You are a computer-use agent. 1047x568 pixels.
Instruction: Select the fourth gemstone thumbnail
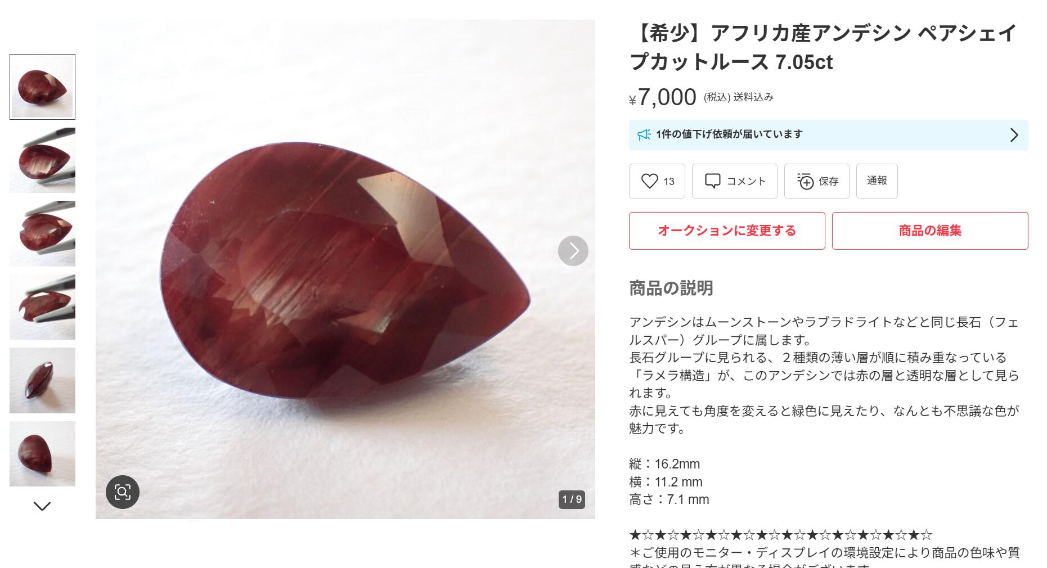(x=42, y=307)
